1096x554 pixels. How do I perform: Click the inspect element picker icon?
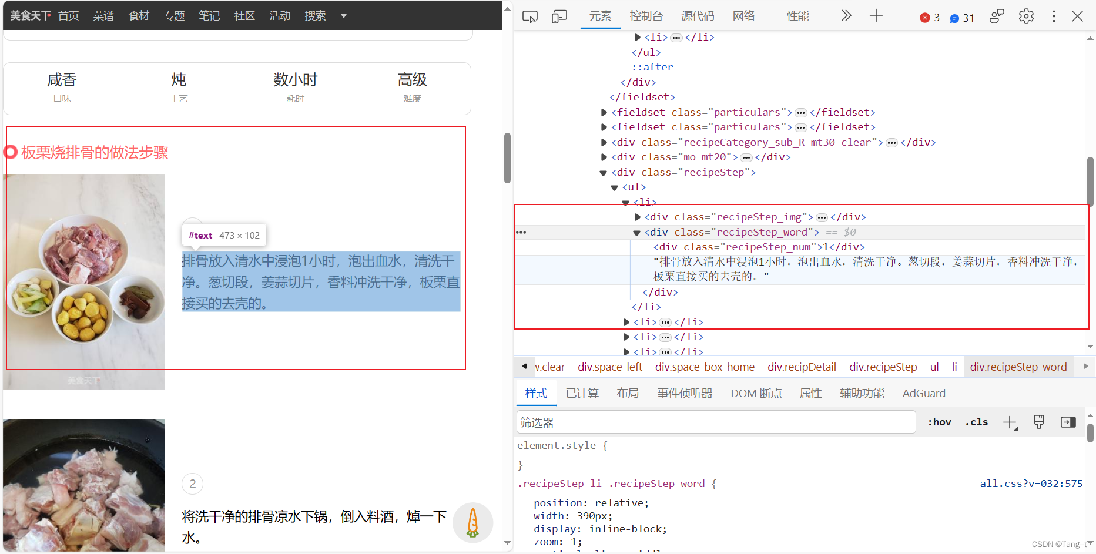[529, 16]
